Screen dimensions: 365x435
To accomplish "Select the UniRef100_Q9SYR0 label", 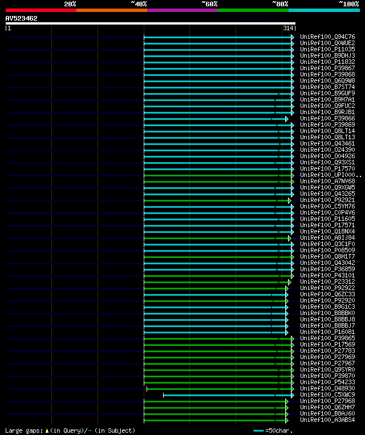I will coord(327,369).
